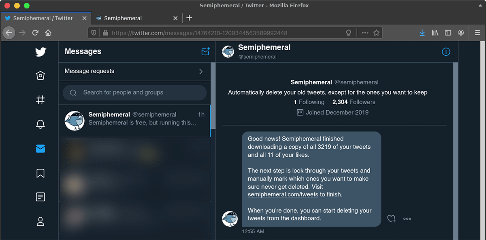Open a new browser tab
This screenshot has width=486, height=240.
(x=189, y=18)
